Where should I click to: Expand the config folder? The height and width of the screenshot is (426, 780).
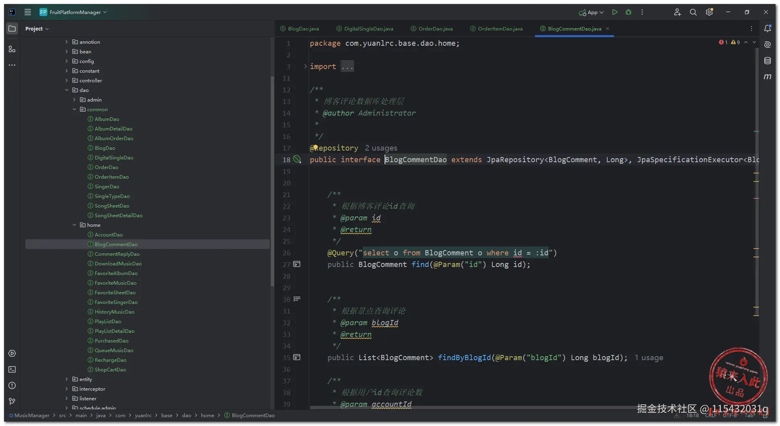[x=67, y=61]
